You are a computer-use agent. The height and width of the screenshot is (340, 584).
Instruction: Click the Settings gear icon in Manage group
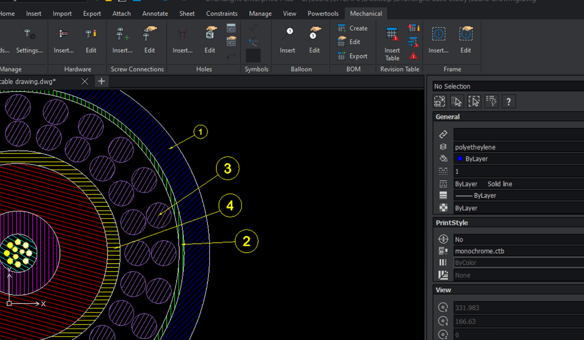pyautogui.click(x=29, y=35)
